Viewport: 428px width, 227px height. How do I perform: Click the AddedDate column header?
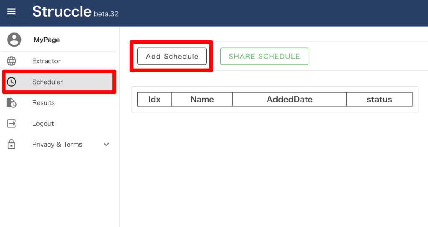coord(289,100)
